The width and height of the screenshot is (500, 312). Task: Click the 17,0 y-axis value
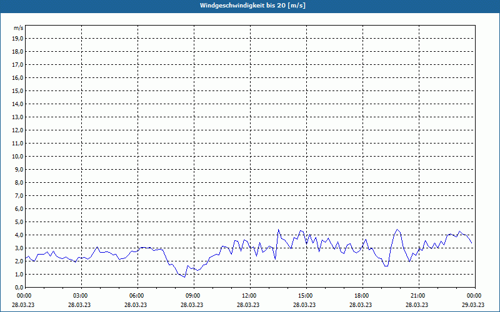click(x=17, y=65)
